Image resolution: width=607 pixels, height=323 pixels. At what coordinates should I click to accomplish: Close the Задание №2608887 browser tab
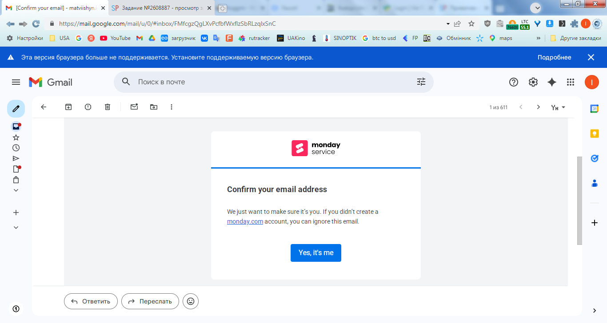click(x=208, y=8)
